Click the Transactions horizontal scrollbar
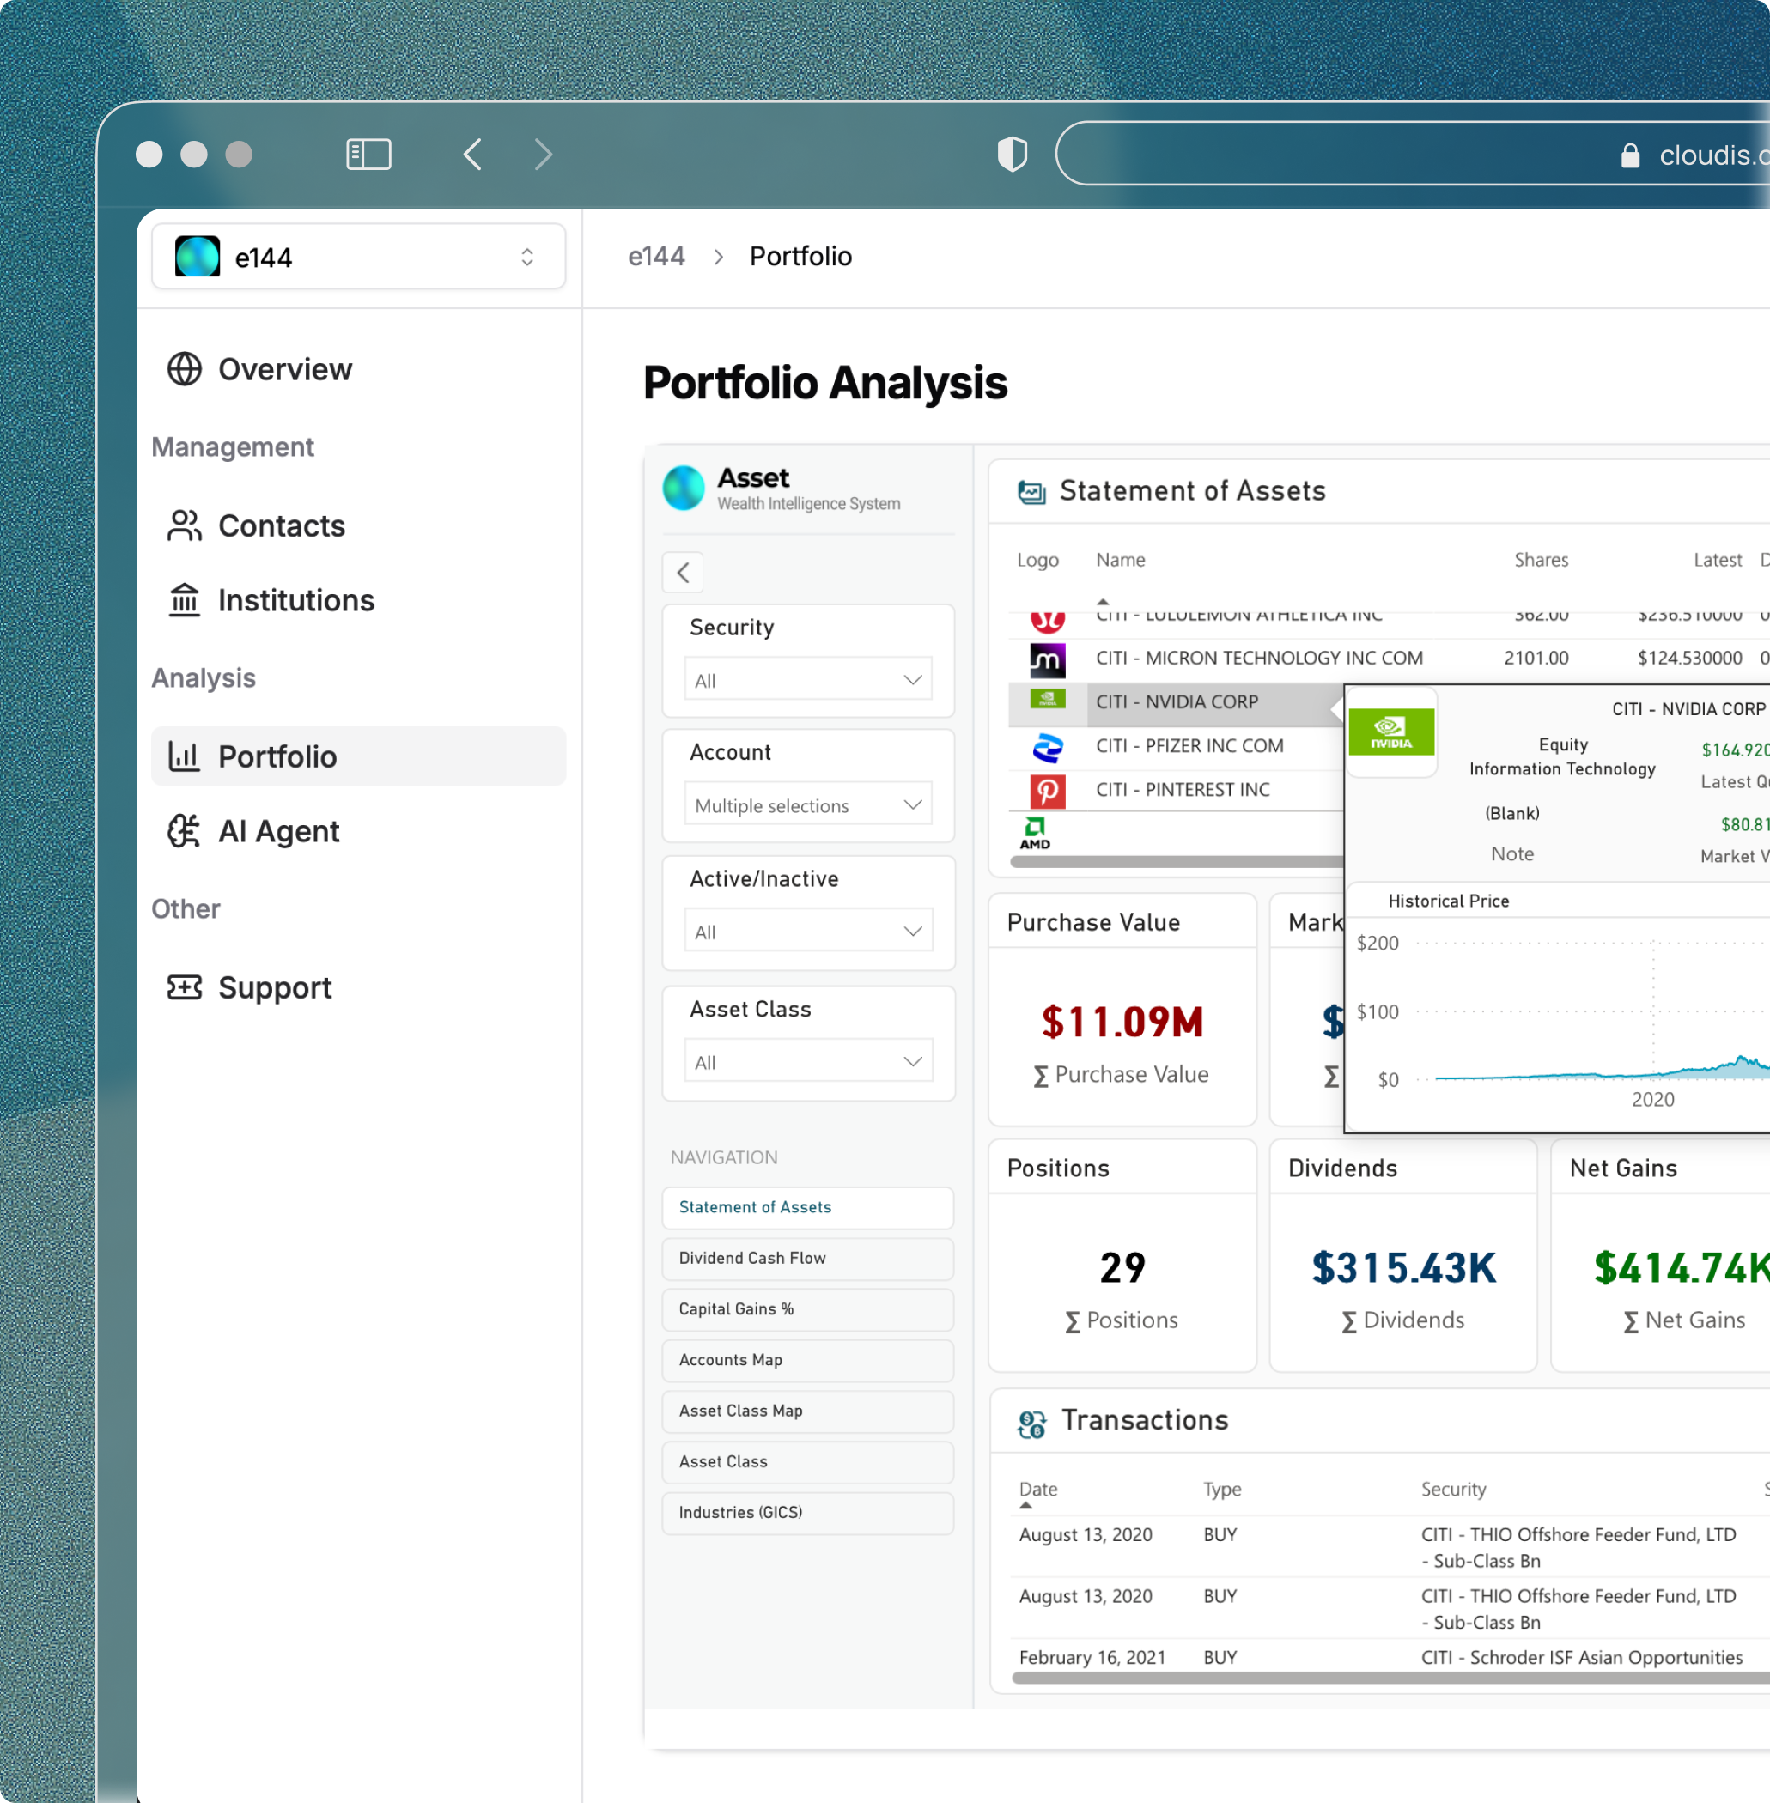1770x1803 pixels. 1390,1679
